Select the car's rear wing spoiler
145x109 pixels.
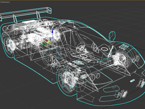point(26,15)
